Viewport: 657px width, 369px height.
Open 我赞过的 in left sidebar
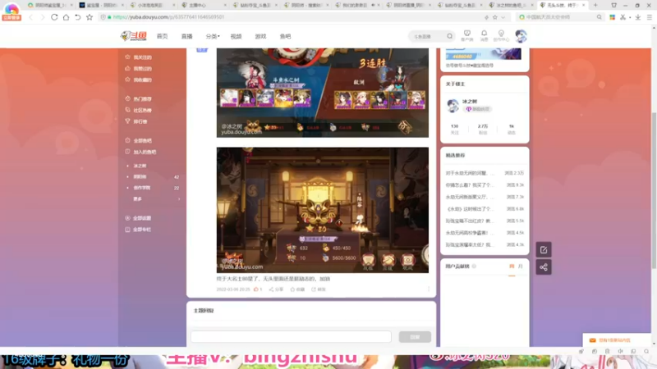pyautogui.click(x=142, y=69)
